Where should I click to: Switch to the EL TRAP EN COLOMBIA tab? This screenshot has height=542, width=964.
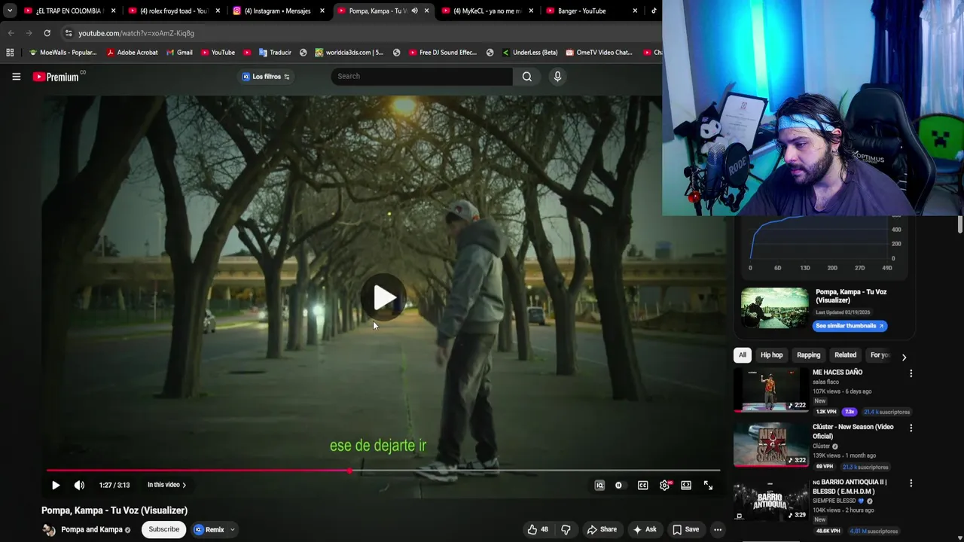(x=68, y=11)
